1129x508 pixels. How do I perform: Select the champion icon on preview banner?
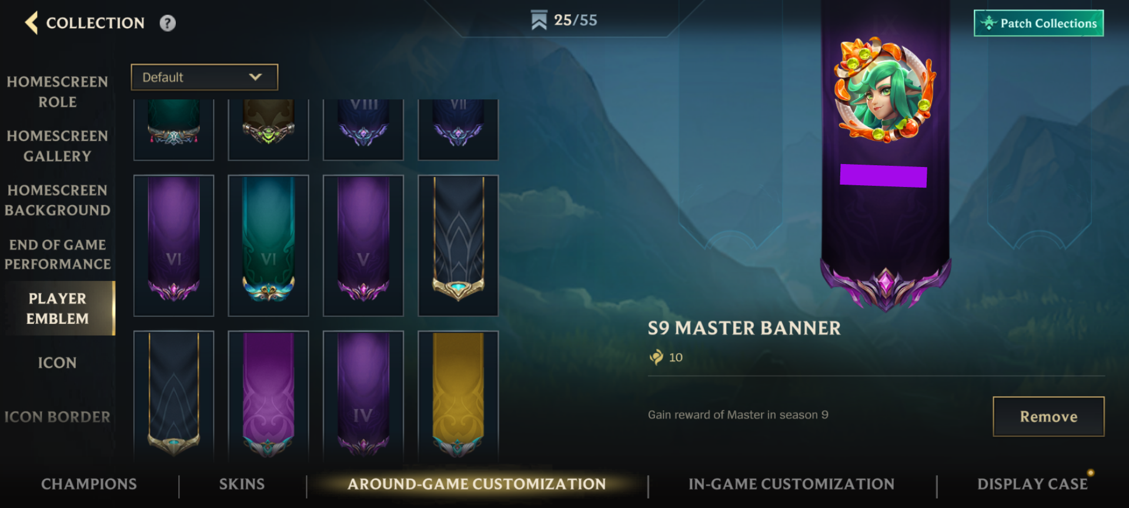click(884, 90)
